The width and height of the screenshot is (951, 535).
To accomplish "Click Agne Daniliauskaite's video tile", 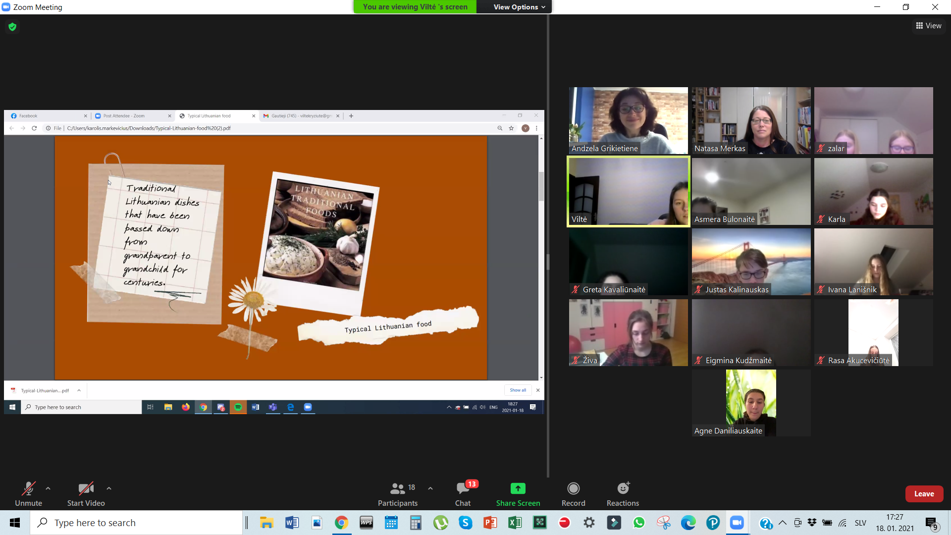I will (751, 403).
